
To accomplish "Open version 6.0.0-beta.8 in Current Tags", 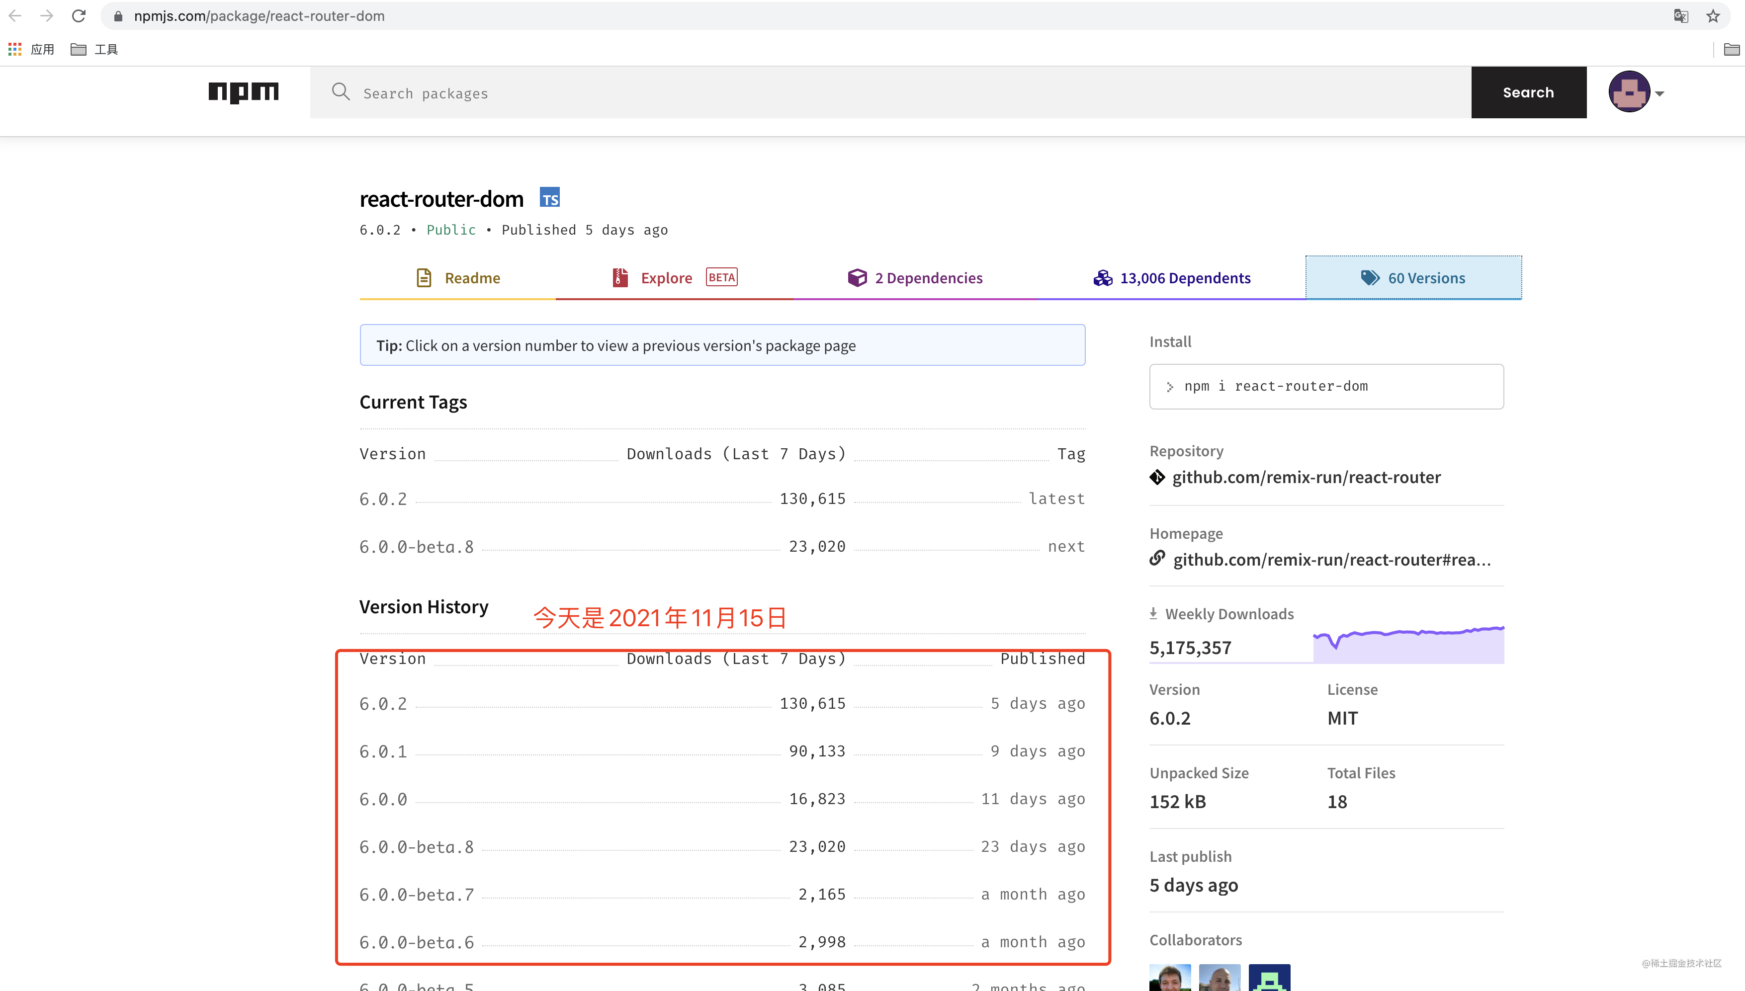I will click(417, 547).
